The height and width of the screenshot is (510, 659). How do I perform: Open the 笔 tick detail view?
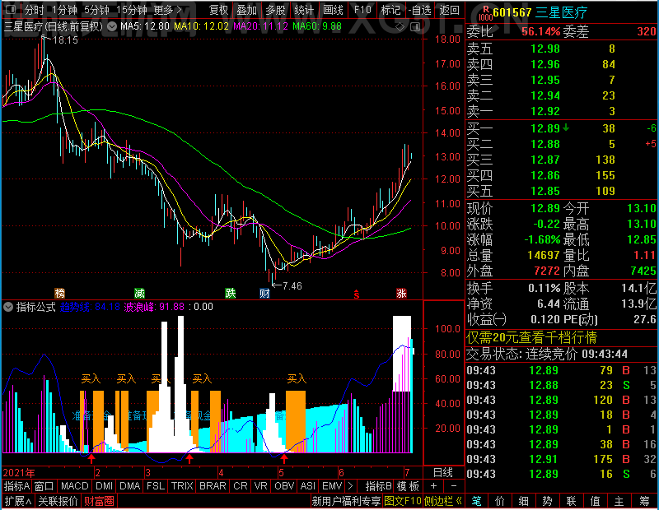(x=476, y=501)
